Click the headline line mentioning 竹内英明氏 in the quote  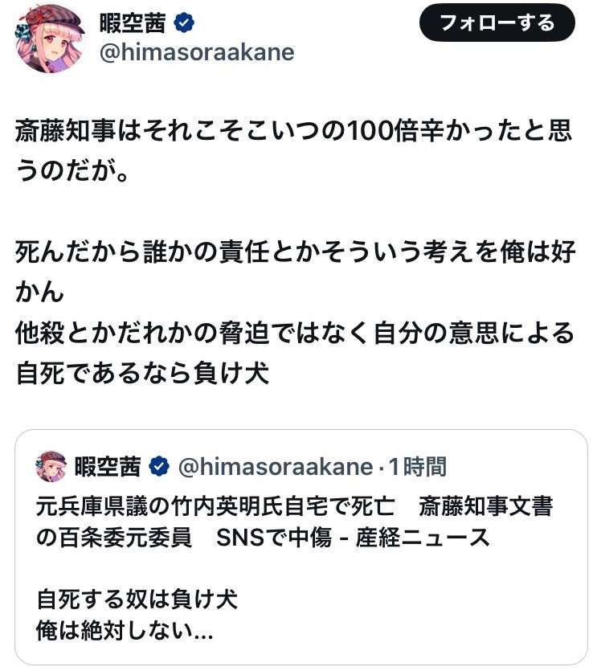(295, 506)
